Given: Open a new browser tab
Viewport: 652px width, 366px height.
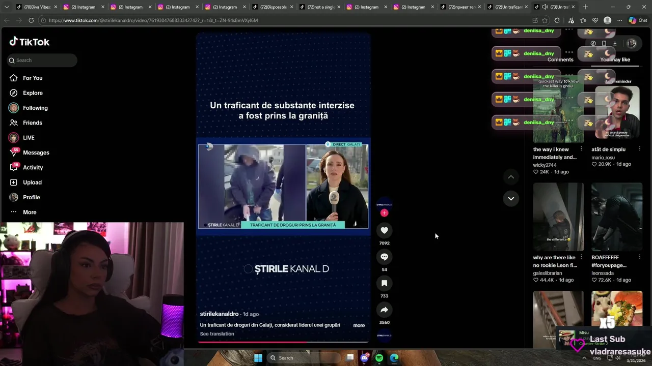Looking at the screenshot, I should [585, 7].
